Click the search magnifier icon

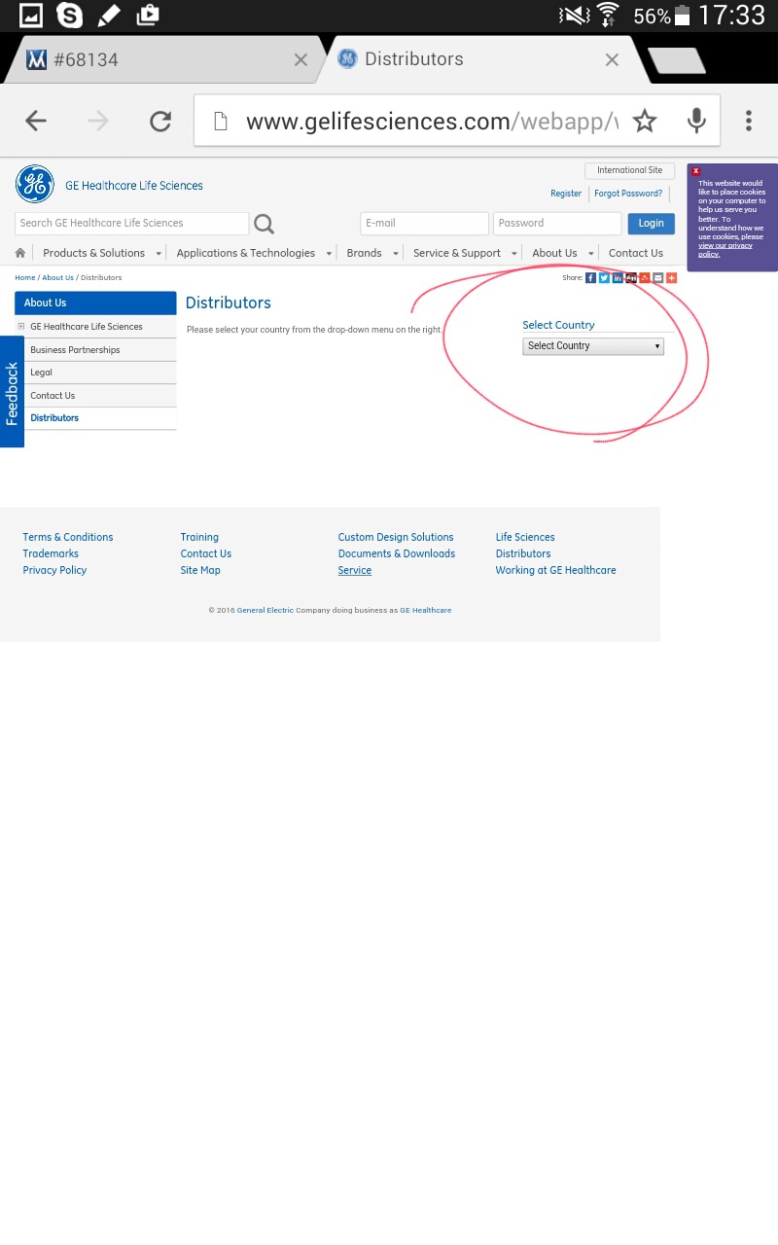tap(264, 224)
